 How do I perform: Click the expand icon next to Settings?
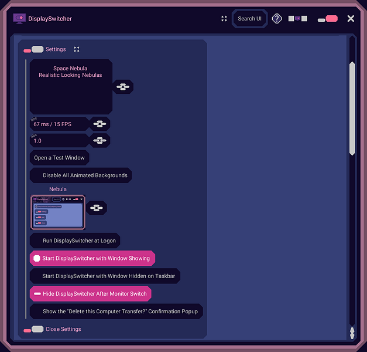click(x=77, y=49)
